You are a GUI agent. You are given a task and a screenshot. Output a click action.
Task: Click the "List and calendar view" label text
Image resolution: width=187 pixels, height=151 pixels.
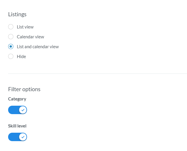click(x=38, y=47)
